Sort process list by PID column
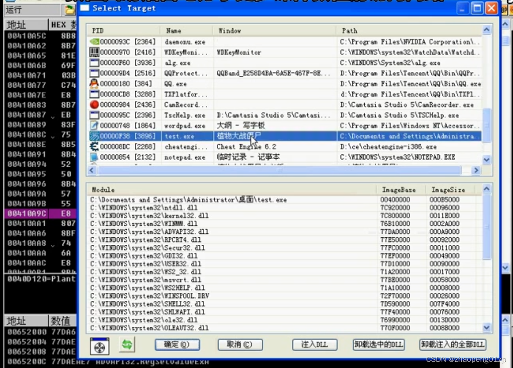 coord(124,31)
